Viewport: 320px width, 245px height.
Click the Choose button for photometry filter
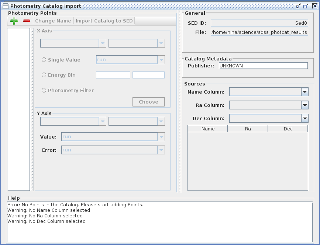148,102
